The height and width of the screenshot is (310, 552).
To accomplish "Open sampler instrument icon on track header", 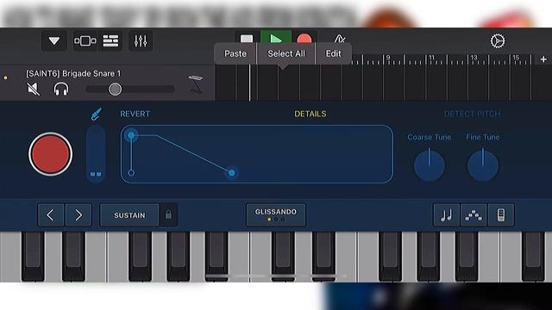I will click(x=196, y=84).
